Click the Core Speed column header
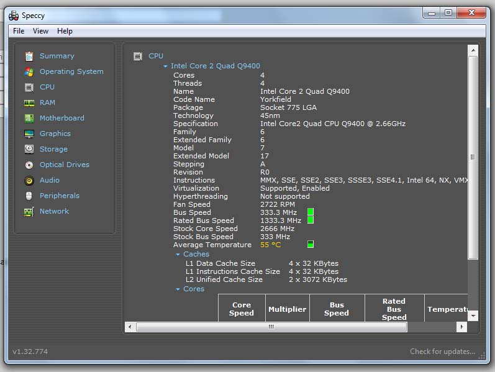 tap(242, 309)
